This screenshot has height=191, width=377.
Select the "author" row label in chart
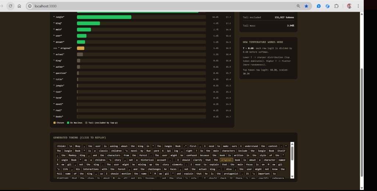tap(59, 67)
